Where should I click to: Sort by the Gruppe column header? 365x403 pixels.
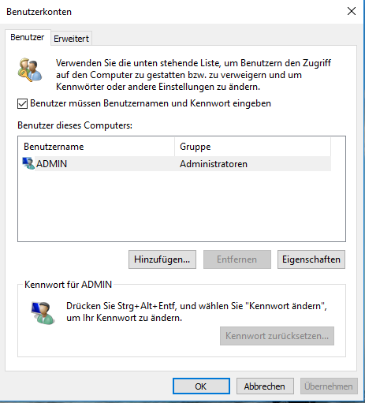click(252, 147)
